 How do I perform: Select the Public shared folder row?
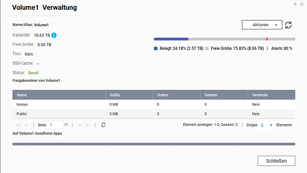click(x=153, y=114)
